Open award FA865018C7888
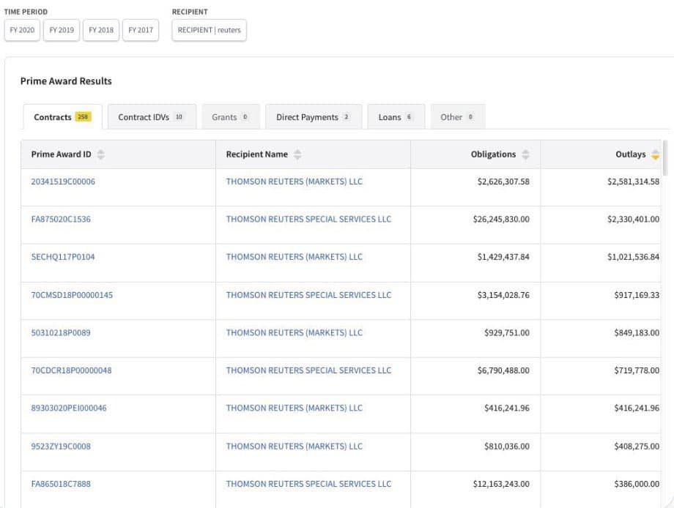This screenshot has width=674, height=508. [61, 484]
